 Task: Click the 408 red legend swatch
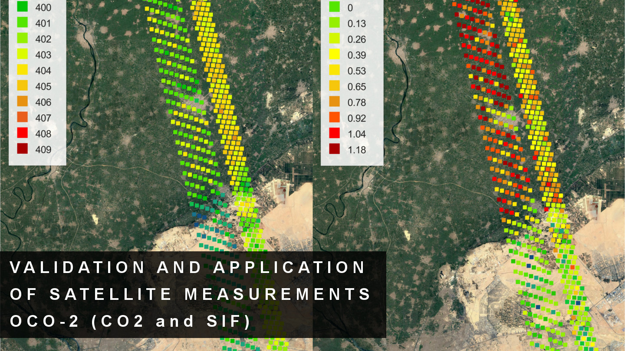pos(23,133)
